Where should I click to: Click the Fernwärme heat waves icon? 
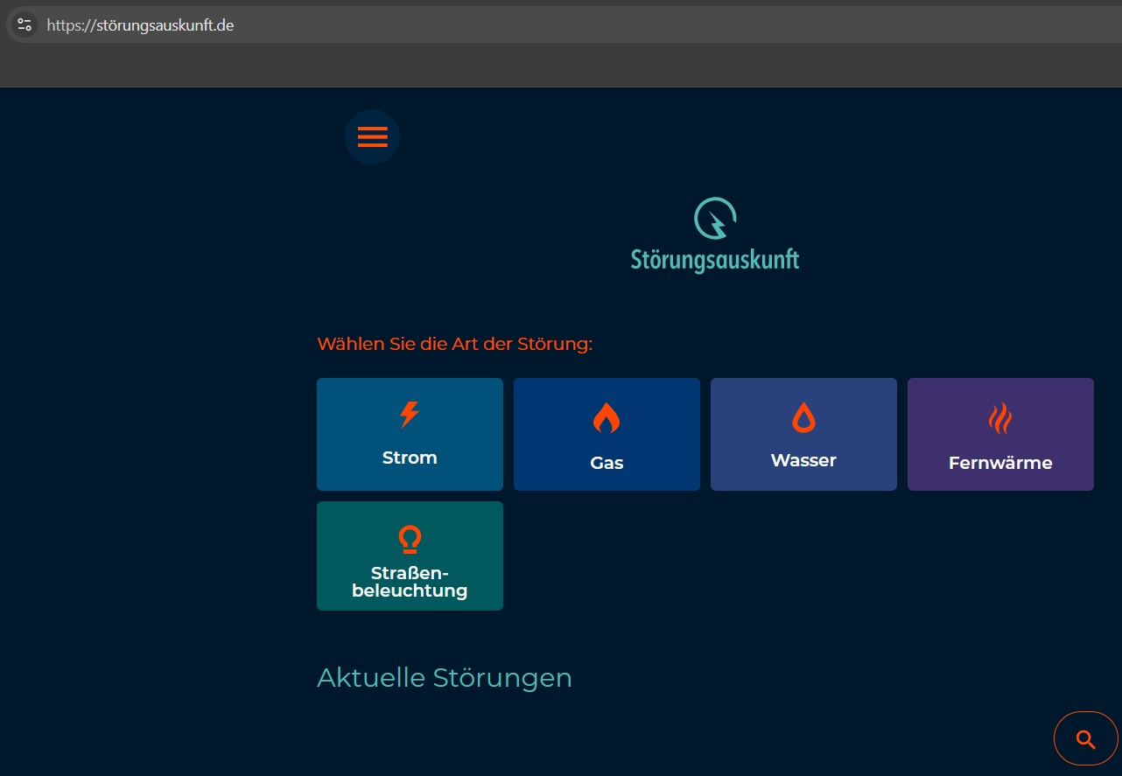click(1000, 419)
